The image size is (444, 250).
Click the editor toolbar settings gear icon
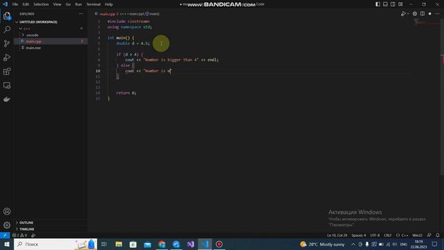[x=415, y=14]
